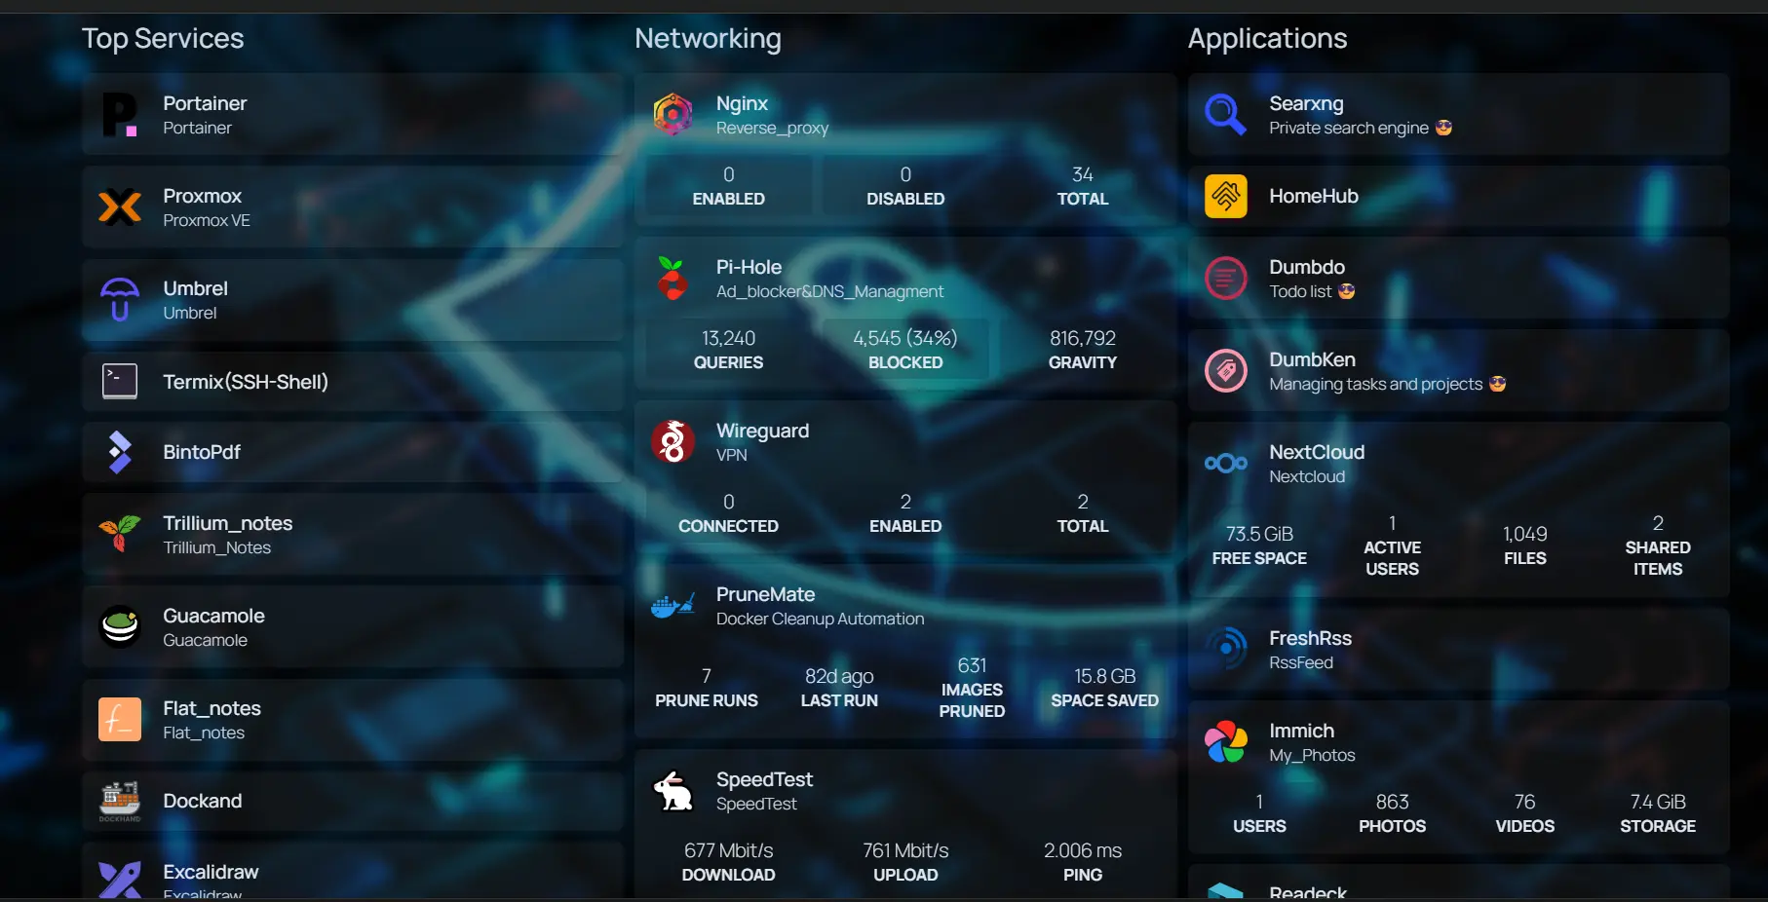Click Nginx DISABLED count
The height and width of the screenshot is (902, 1768).
coord(905,186)
